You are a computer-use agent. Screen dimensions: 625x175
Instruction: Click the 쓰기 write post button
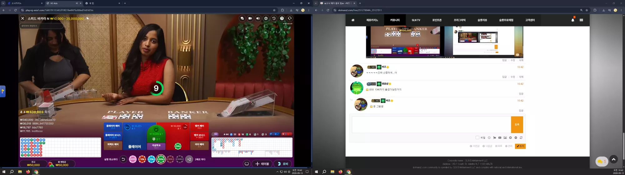(520, 146)
